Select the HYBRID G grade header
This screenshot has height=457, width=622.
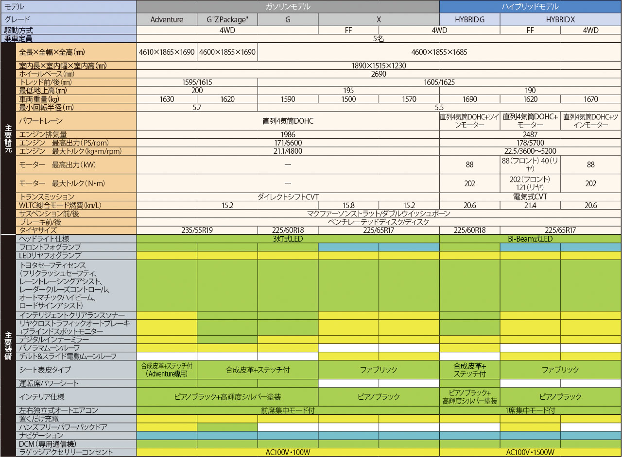coord(469,20)
